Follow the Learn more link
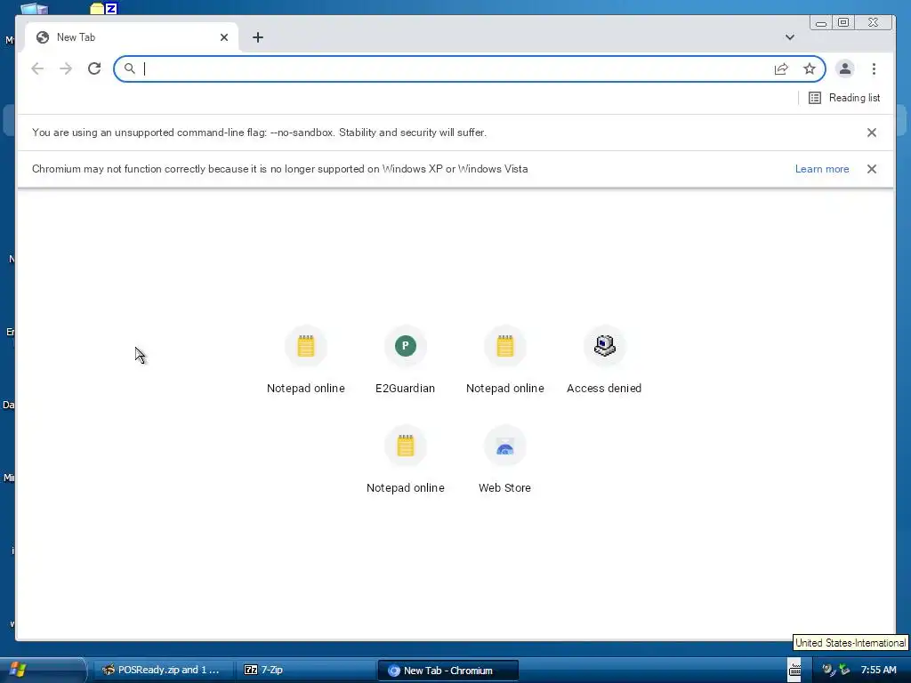The height and width of the screenshot is (683, 911). pos(821,169)
